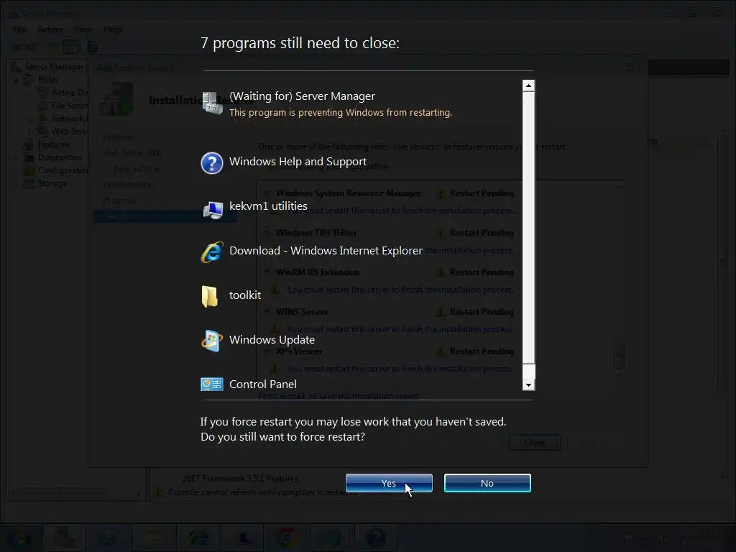Viewport: 736px width, 552px height.
Task: Select the 'Windows Help and Support' entry text
Action: coord(298,162)
